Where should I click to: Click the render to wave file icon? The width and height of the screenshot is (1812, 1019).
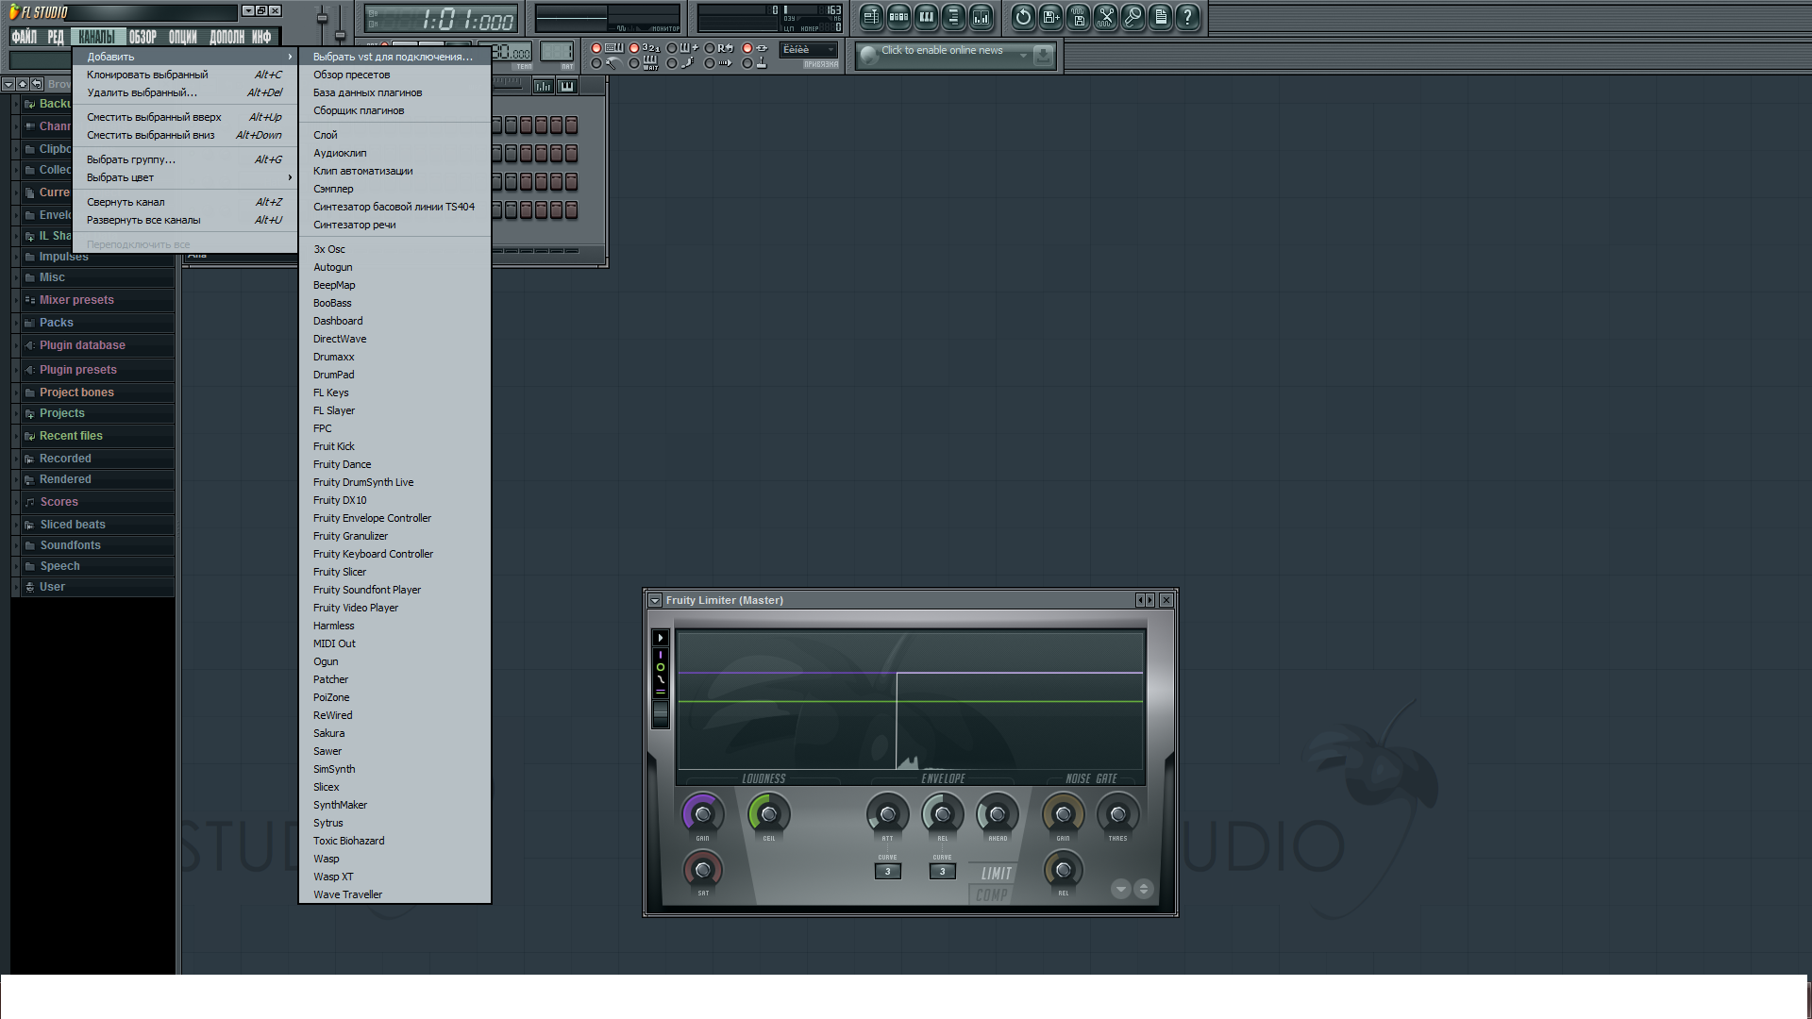(1078, 17)
